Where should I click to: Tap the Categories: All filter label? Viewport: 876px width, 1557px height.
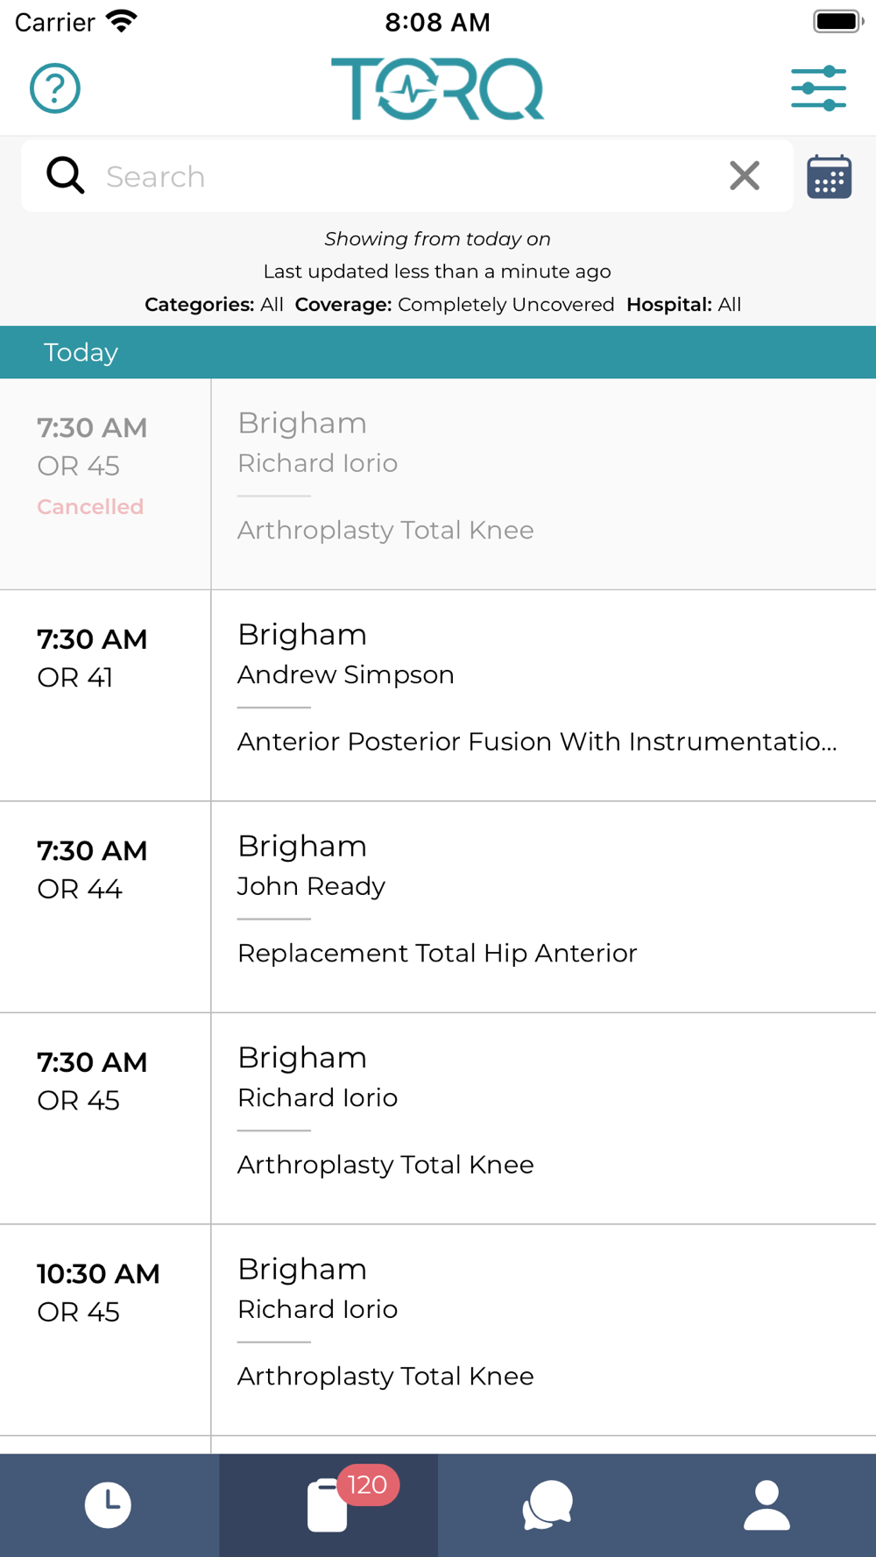[x=214, y=305]
